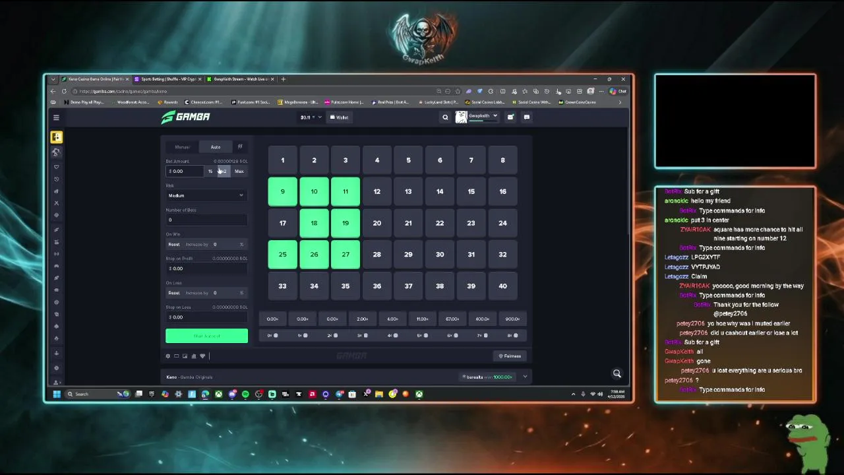Open the Risk Medium dropdown
This screenshot has width=844, height=475.
[x=206, y=195]
